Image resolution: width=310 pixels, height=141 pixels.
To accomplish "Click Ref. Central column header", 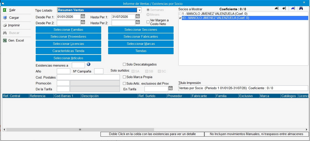I will pyautogui.click(x=16, y=96).
